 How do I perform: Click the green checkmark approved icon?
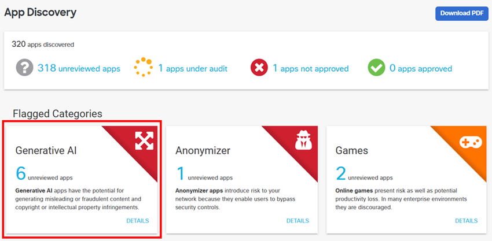[376, 68]
